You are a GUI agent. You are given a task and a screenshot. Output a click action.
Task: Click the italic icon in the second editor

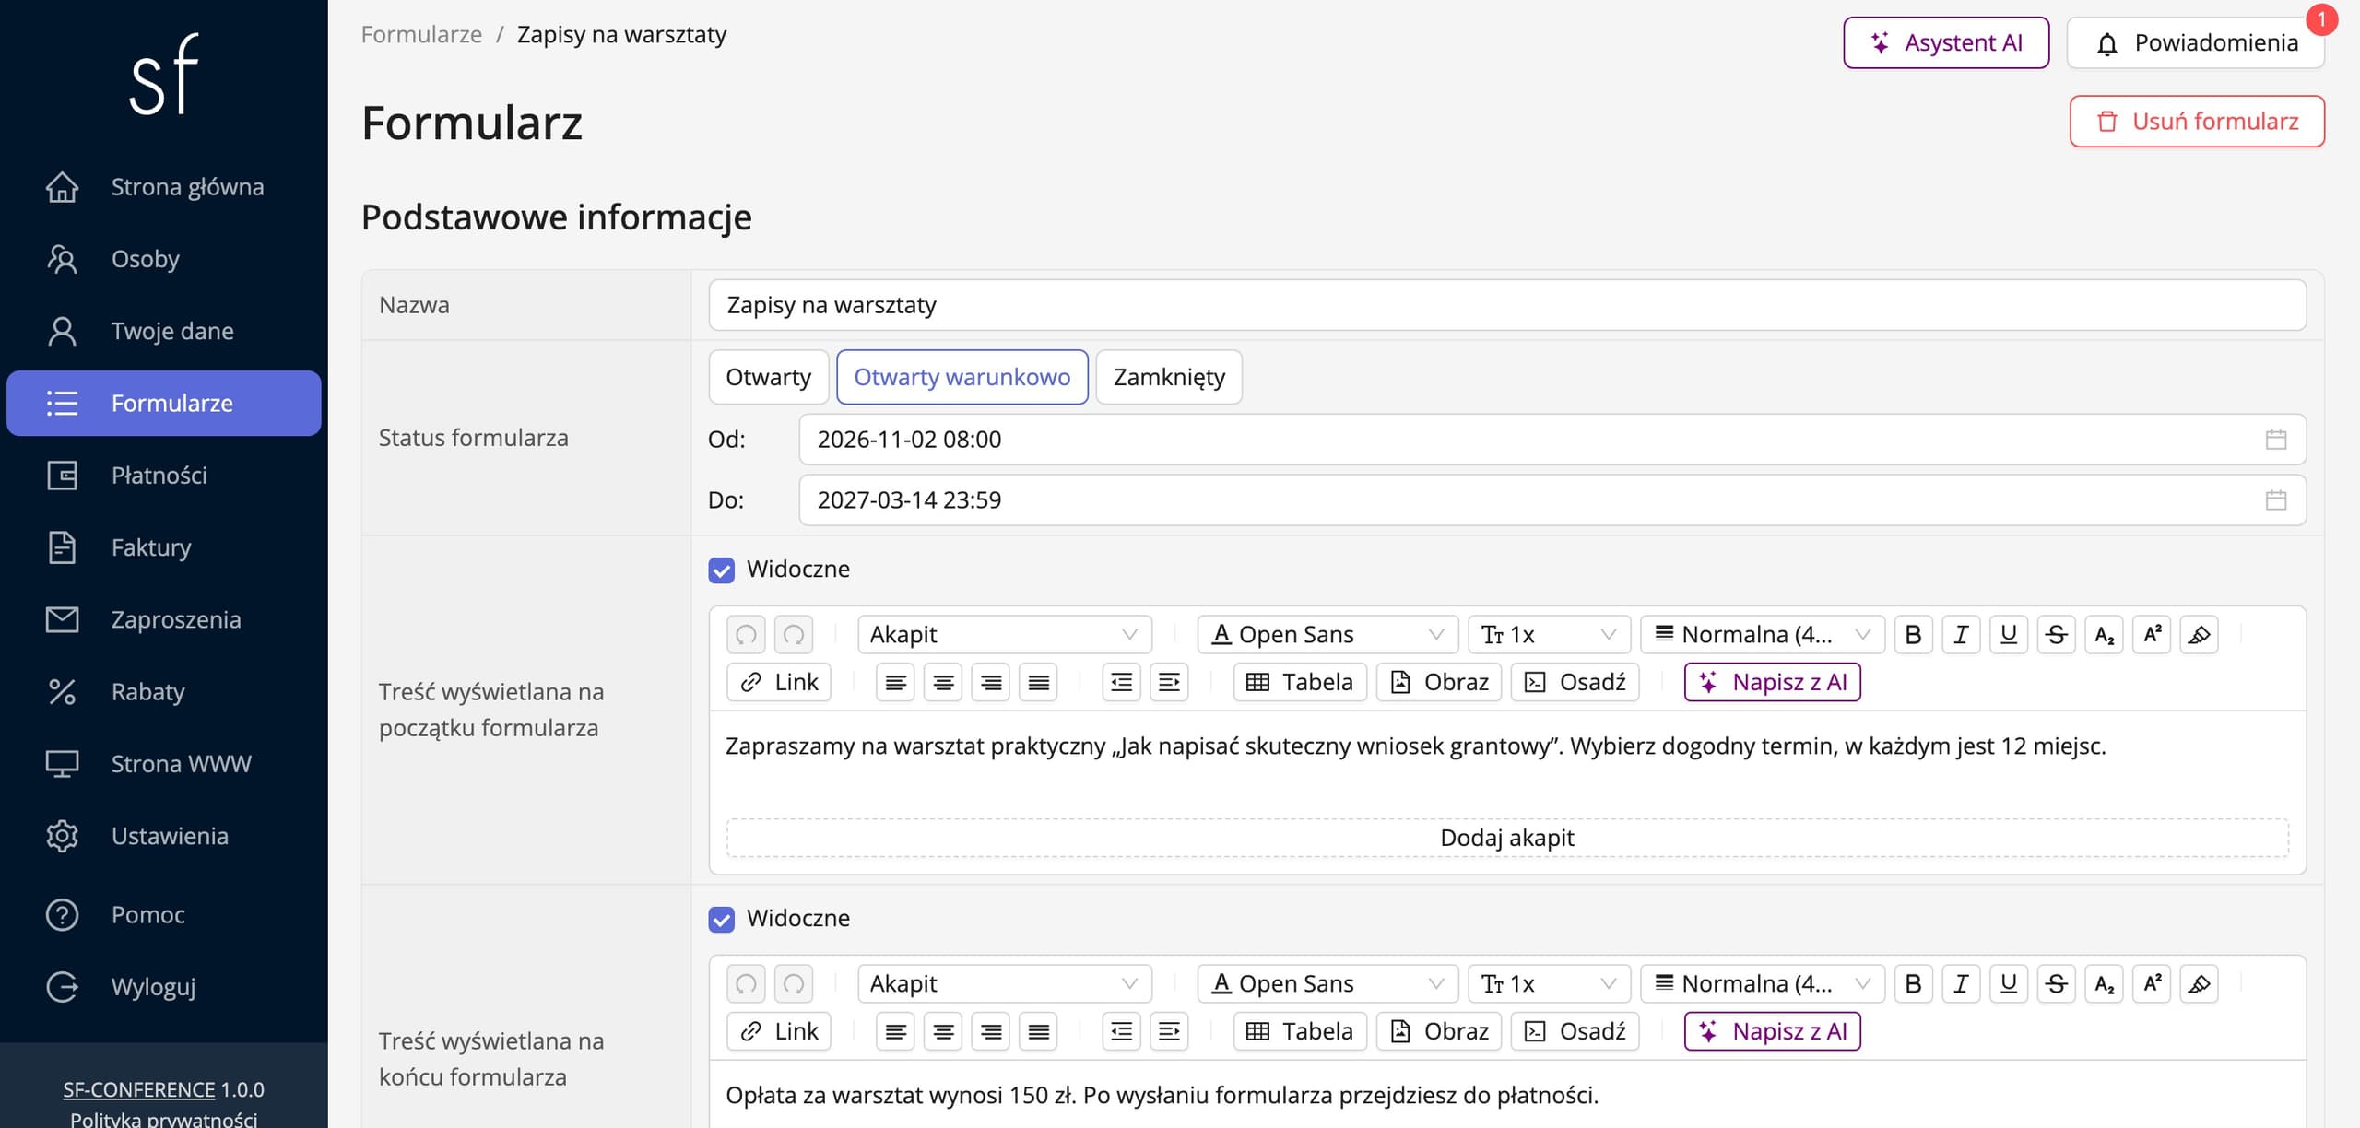1961,983
